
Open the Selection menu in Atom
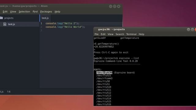[24, 12]
